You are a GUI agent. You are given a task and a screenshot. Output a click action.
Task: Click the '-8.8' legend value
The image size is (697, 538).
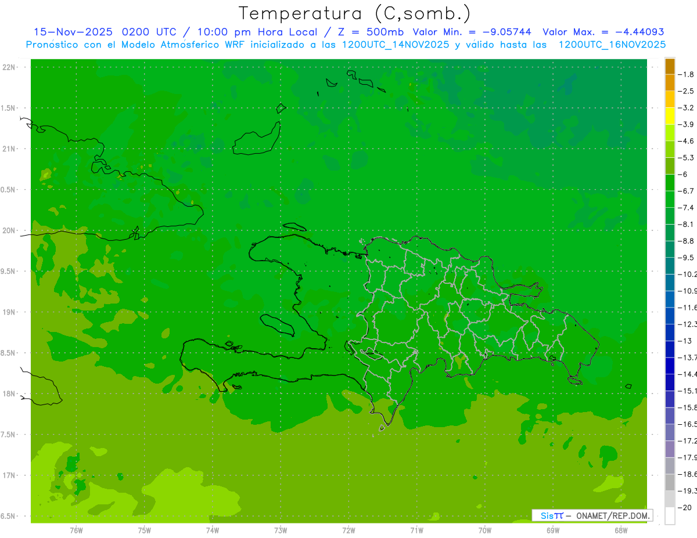687,241
